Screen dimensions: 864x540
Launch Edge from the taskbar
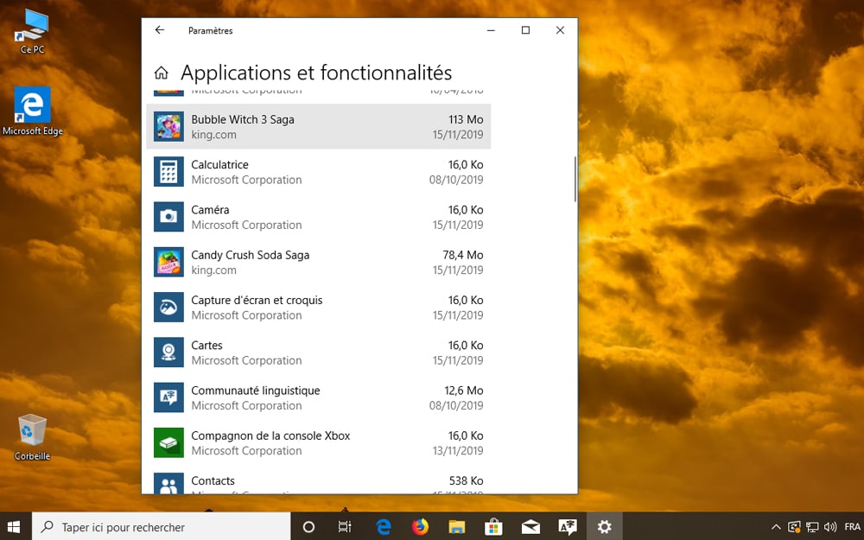[x=384, y=527]
